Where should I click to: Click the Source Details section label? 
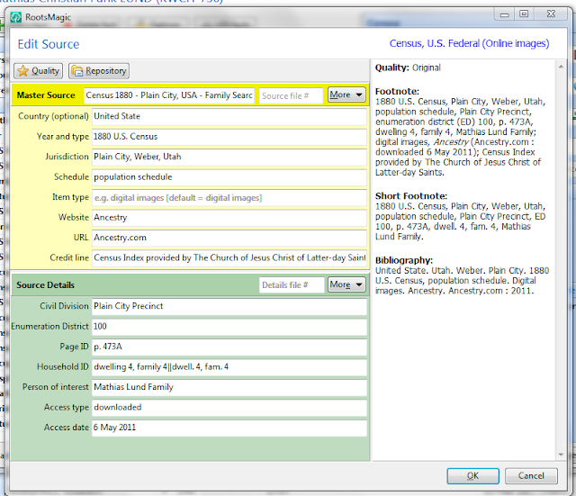coord(45,285)
